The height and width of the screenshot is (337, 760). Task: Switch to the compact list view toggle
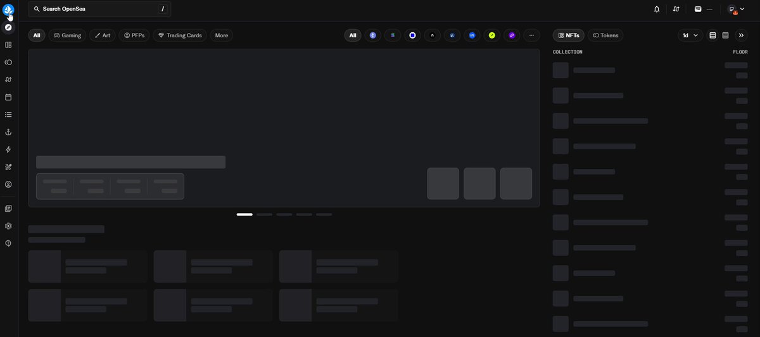pos(725,35)
